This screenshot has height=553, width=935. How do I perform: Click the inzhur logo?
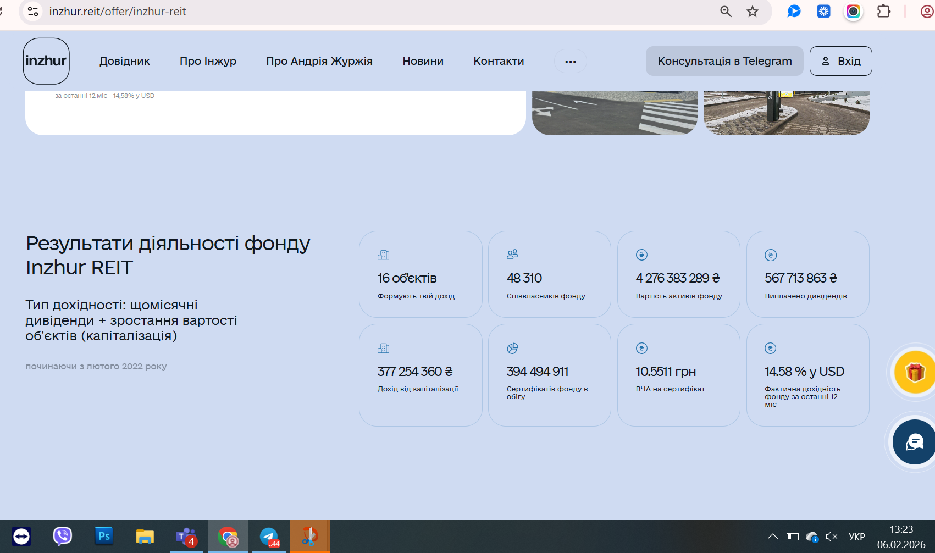tap(46, 61)
